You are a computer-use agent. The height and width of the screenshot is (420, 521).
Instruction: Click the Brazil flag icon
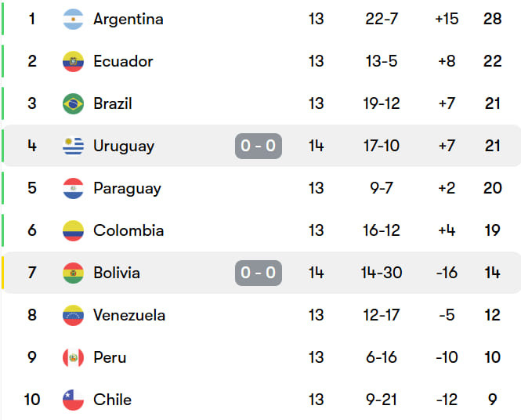(x=73, y=103)
